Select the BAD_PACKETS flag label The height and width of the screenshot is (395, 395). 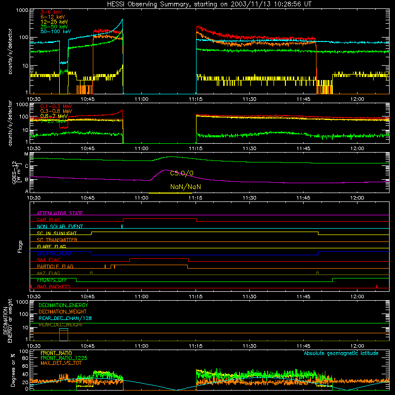click(x=54, y=286)
